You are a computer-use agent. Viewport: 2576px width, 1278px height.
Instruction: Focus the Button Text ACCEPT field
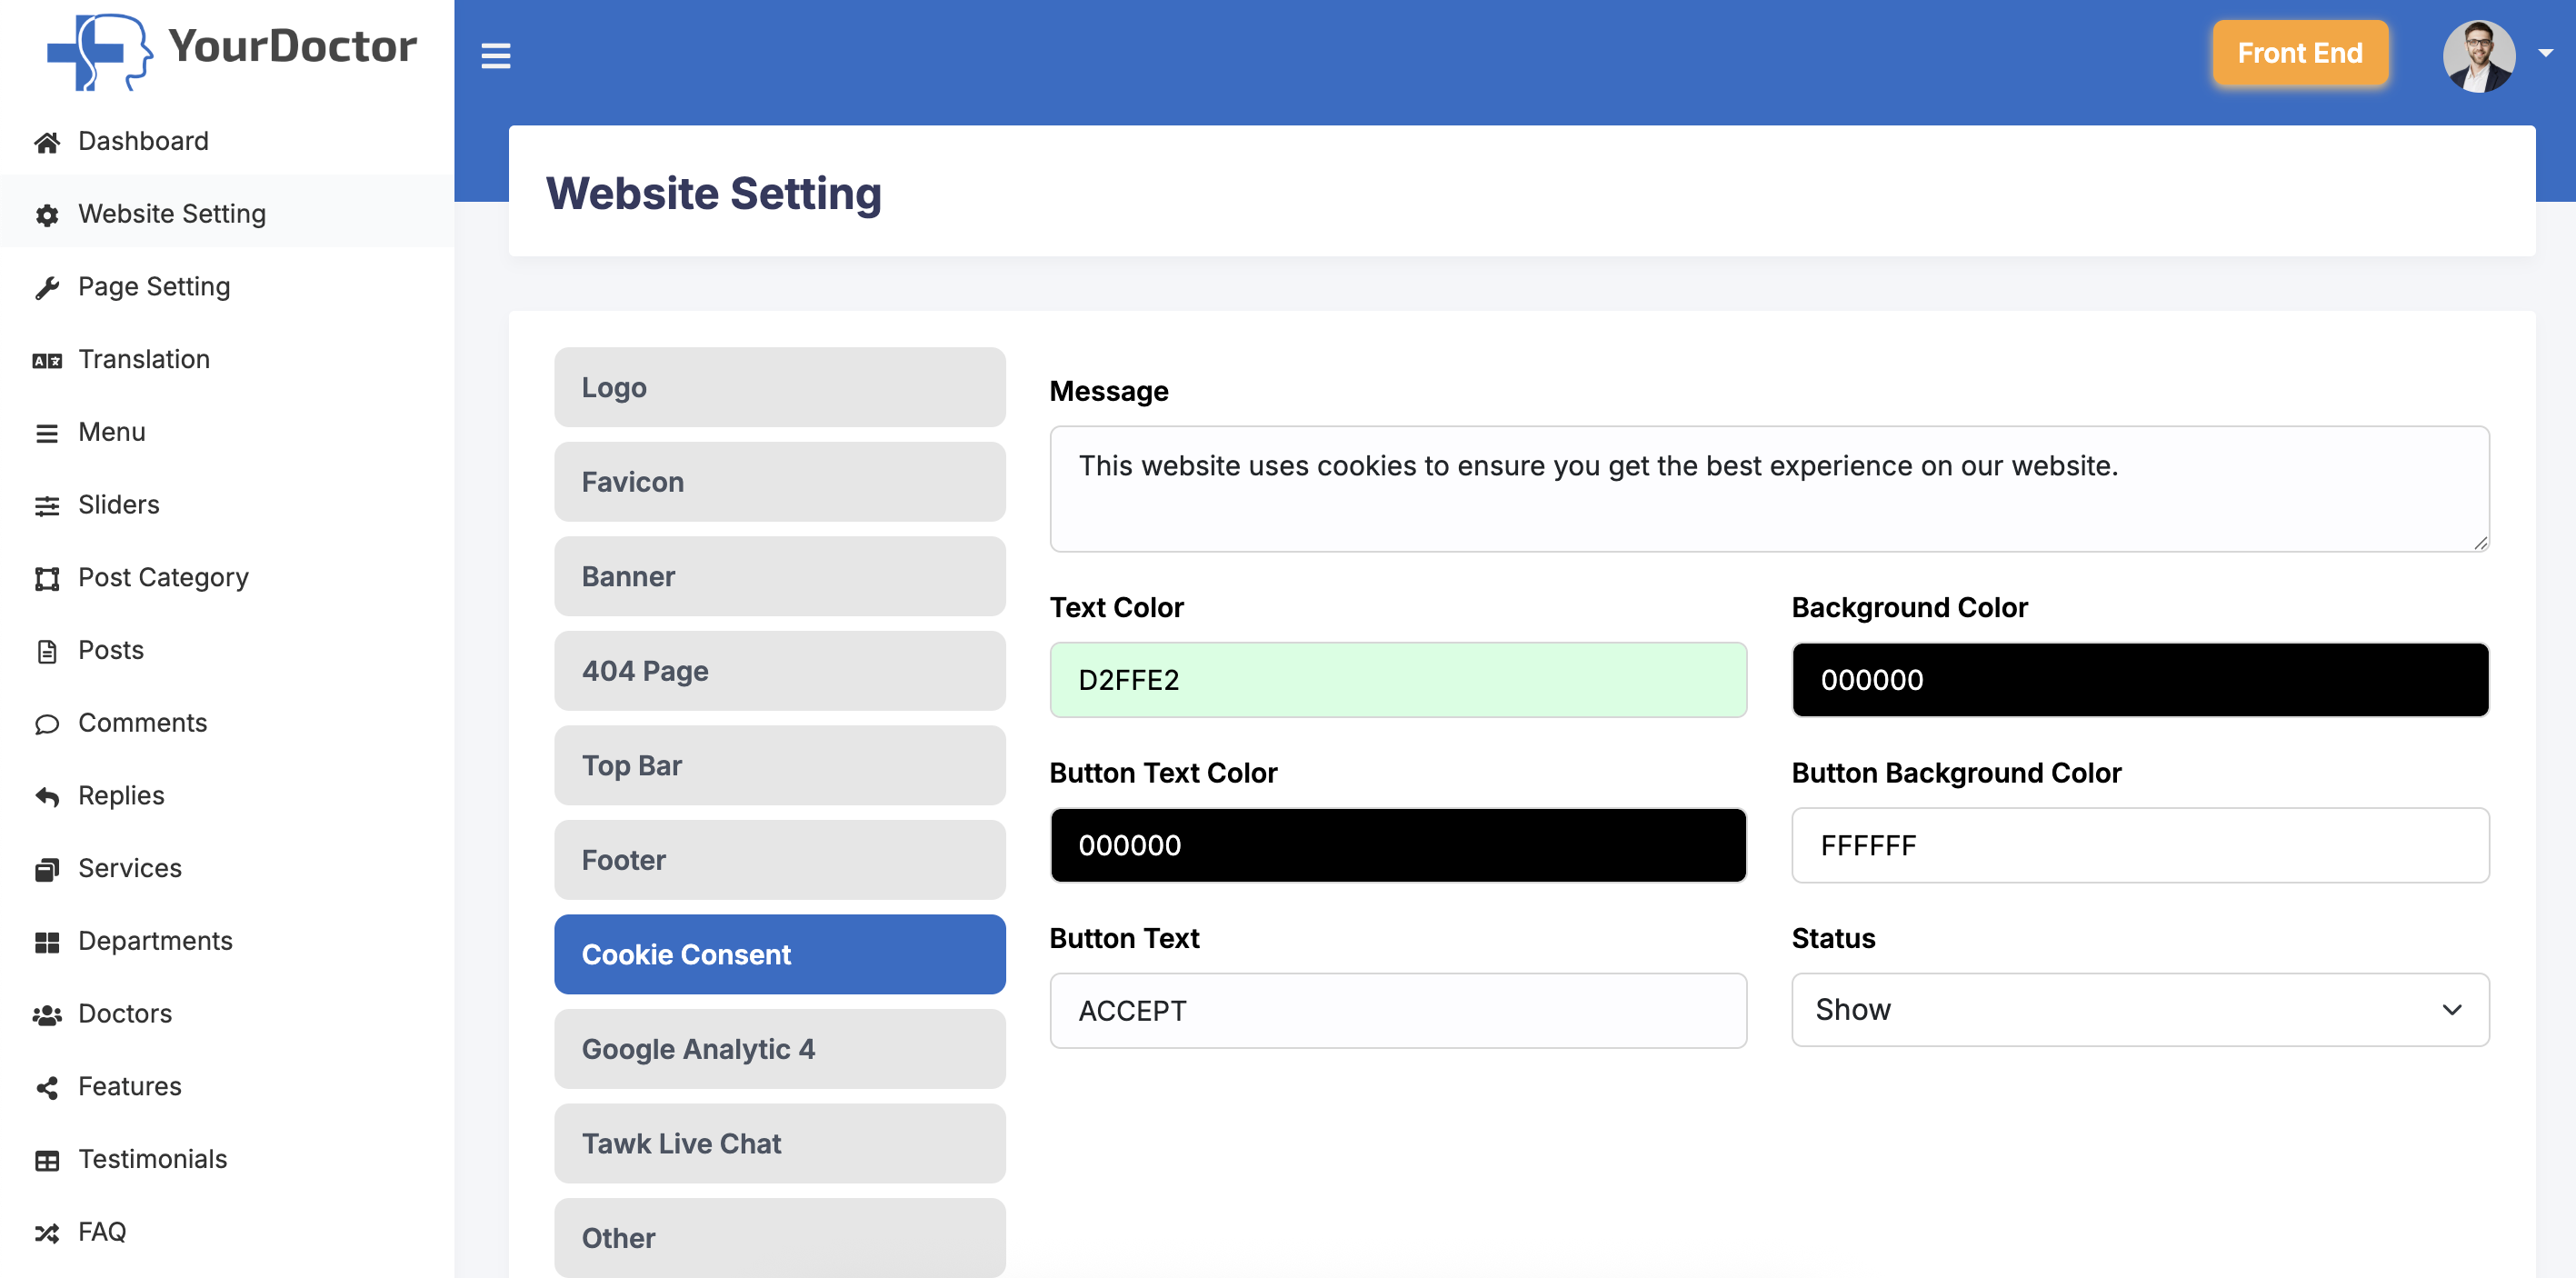coord(1398,1011)
